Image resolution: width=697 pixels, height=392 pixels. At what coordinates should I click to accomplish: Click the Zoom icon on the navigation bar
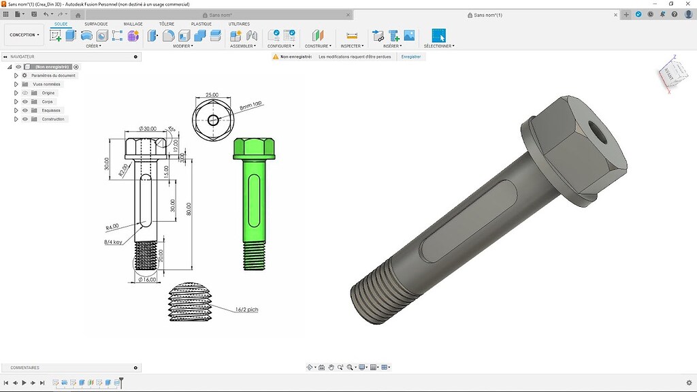[x=340, y=367]
